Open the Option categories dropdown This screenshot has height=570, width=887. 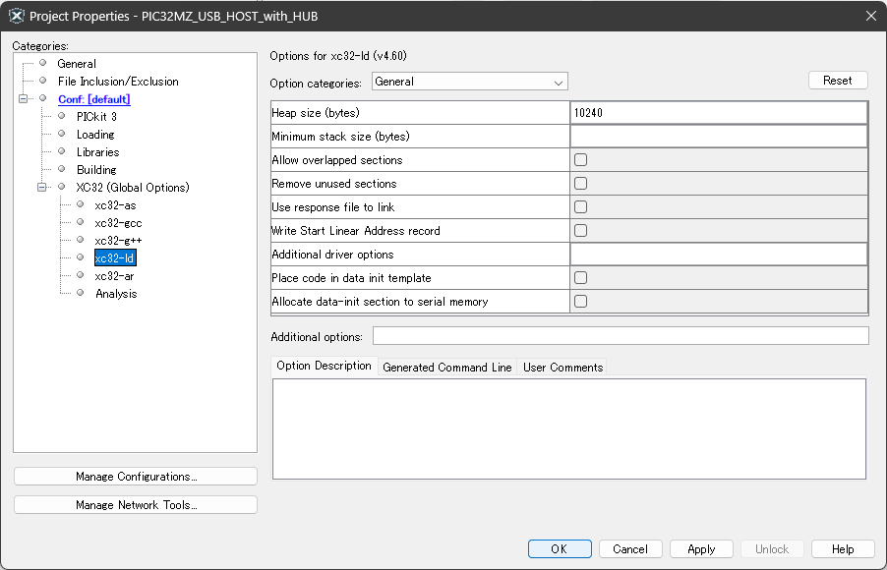(469, 82)
